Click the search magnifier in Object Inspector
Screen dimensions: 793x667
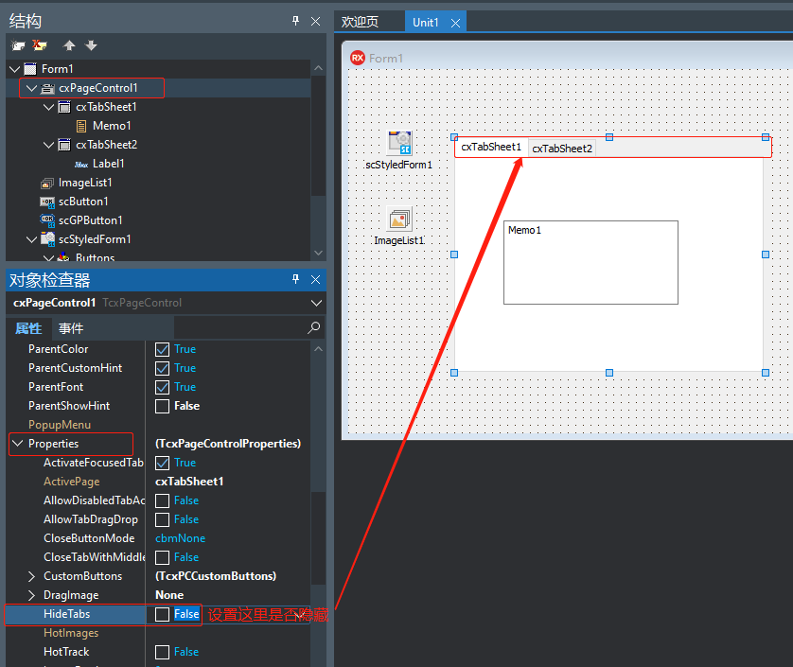313,327
